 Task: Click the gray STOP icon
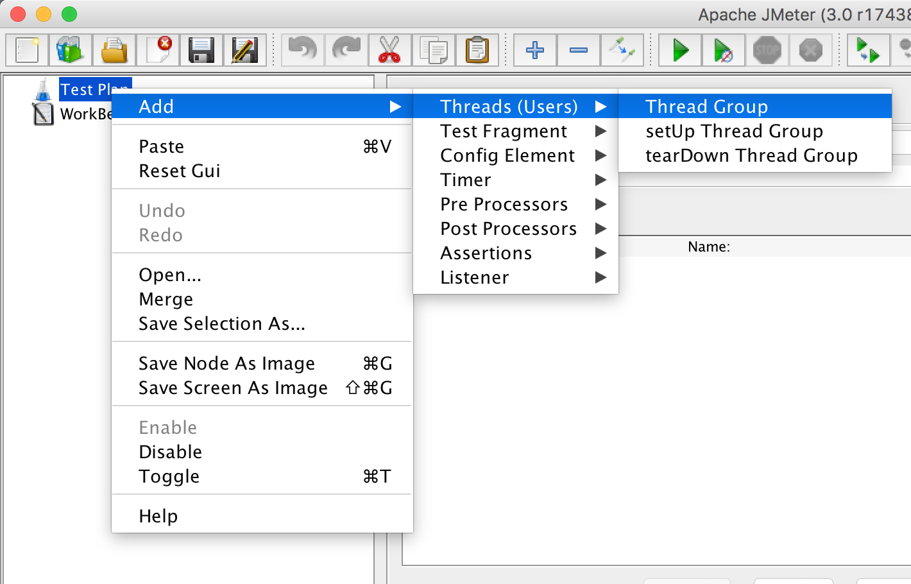pyautogui.click(x=767, y=50)
